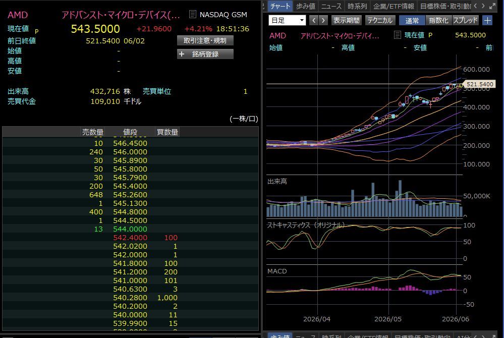Screen dimensions: 504x338
Task: Click the AMD ticker in the quote panel
Action: pos(18,15)
